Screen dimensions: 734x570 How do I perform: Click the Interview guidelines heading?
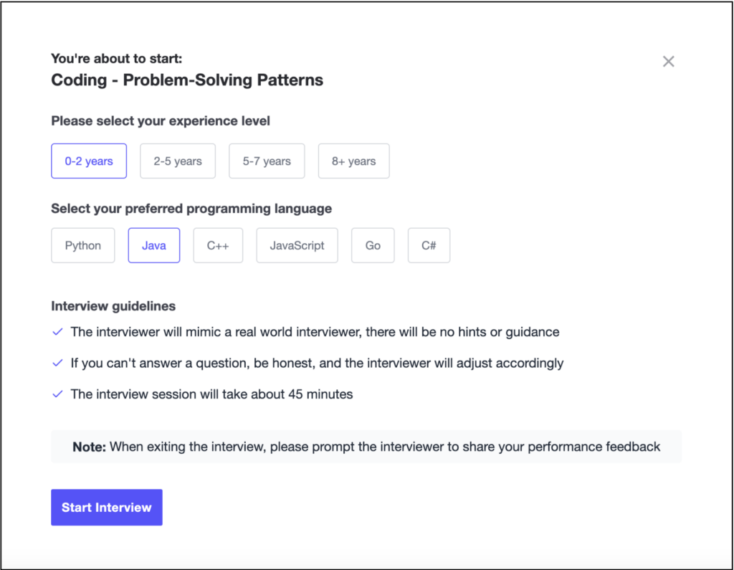113,305
